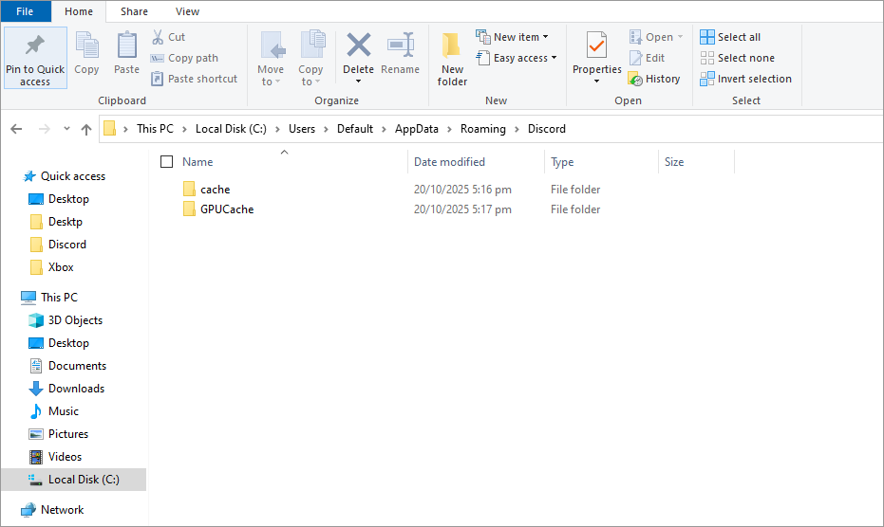Click the Paste clipboard icon
This screenshot has height=527, width=884.
[x=127, y=45]
